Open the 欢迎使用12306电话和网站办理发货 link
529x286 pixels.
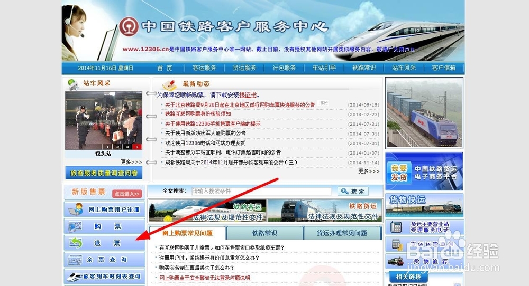205,143
